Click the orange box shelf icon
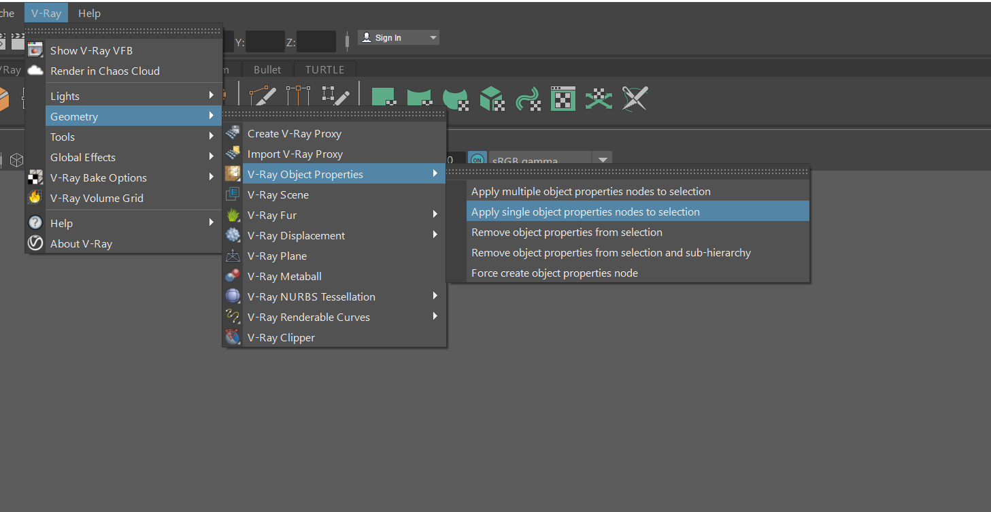 tap(4, 99)
